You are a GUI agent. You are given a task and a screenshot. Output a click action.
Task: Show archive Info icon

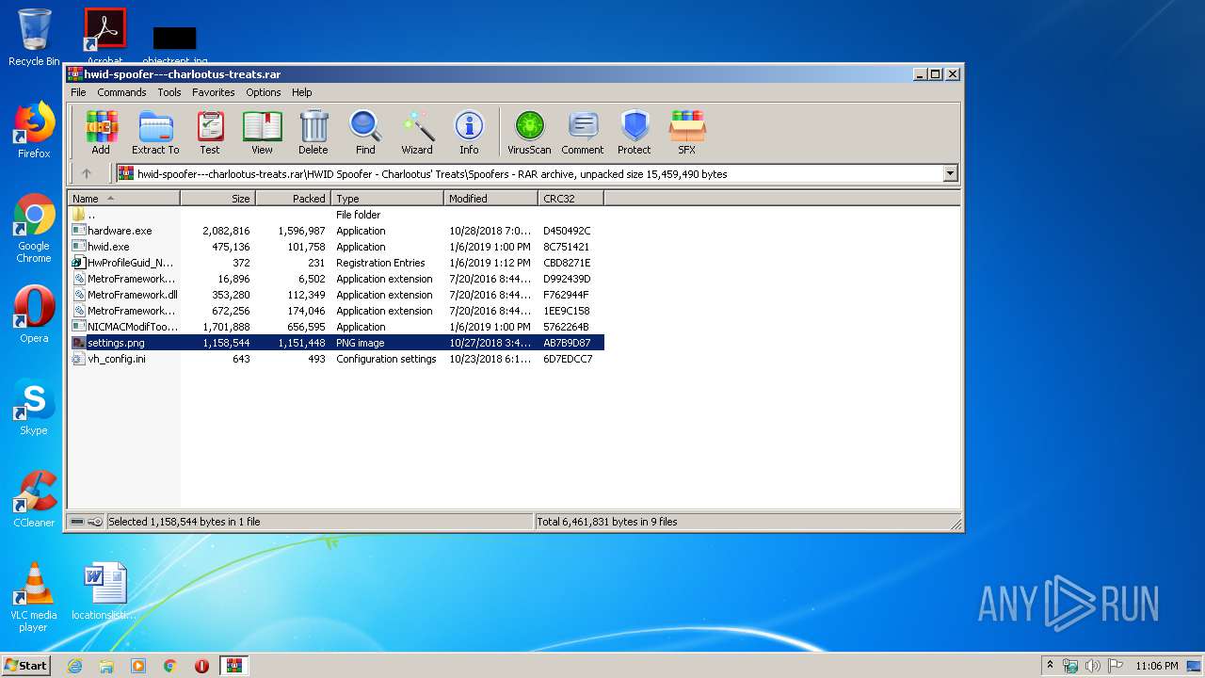coord(469,133)
